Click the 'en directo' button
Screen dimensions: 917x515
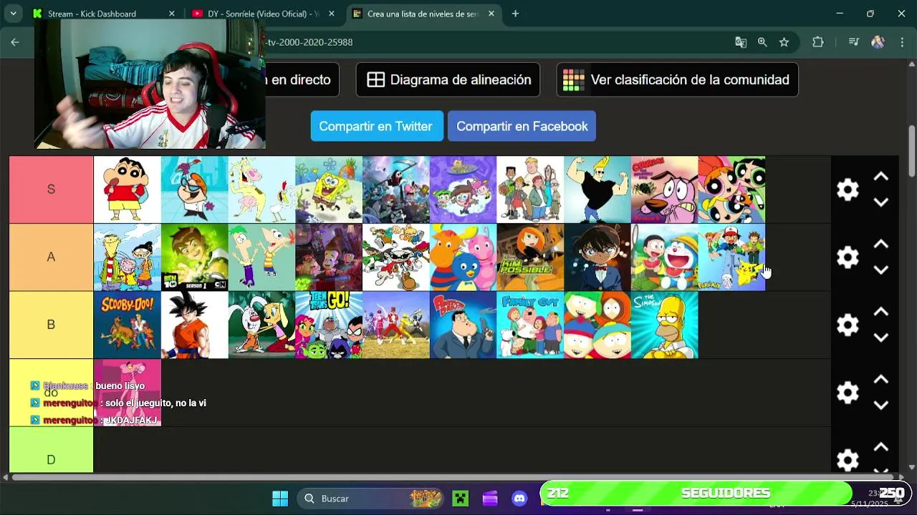(301, 80)
